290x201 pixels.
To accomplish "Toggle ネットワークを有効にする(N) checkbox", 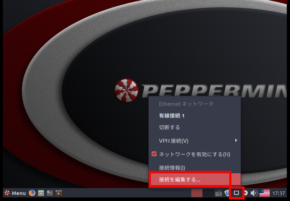I will (154, 154).
